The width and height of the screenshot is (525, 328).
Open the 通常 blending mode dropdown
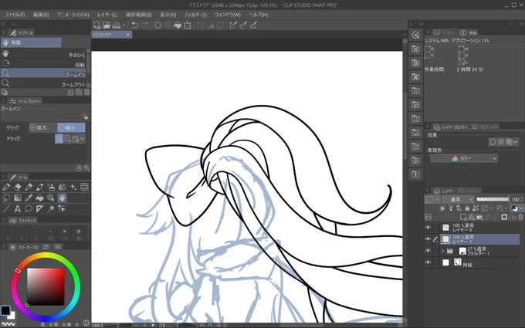tap(458, 199)
